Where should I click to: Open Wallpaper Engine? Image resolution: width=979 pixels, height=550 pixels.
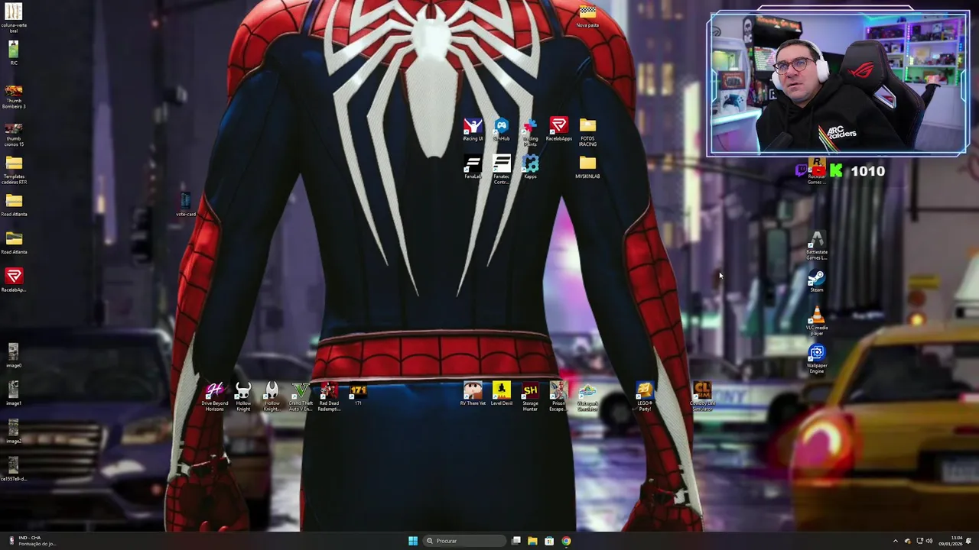817,359
